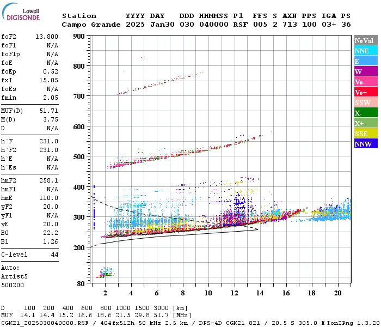The height and width of the screenshot is (327, 381).
Task: Select the No Val legend swatch
Action: 366,40
